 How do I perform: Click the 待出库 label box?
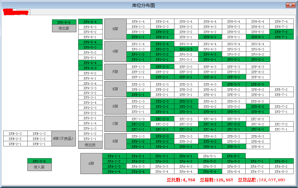[64, 29]
